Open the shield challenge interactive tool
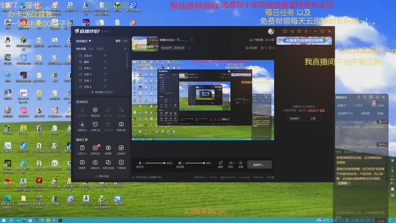396x223 pixels. point(95,112)
